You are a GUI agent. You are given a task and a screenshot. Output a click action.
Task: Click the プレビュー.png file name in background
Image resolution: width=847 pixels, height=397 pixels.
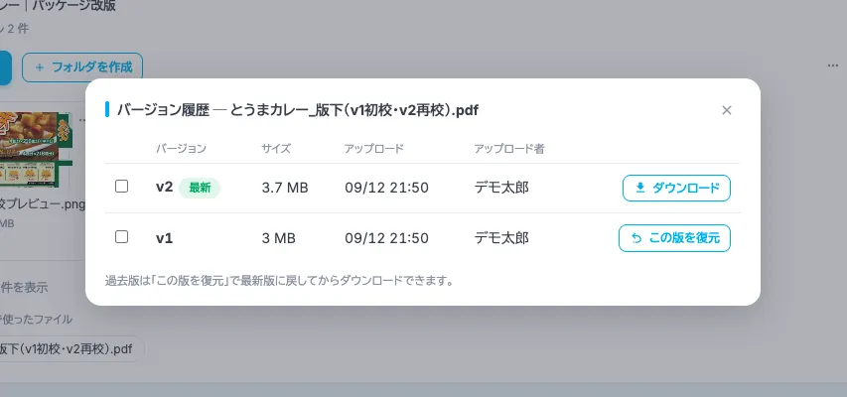(44, 205)
